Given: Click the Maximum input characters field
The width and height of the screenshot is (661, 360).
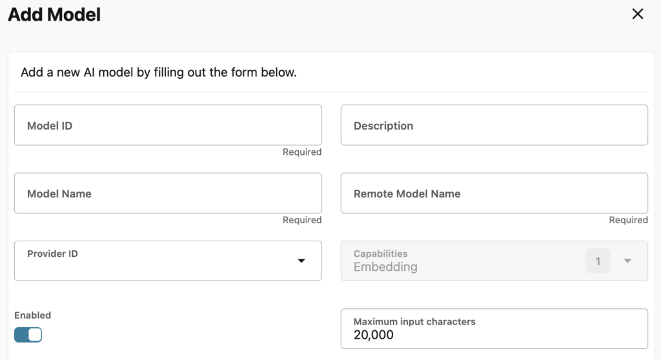Looking at the screenshot, I should point(494,328).
